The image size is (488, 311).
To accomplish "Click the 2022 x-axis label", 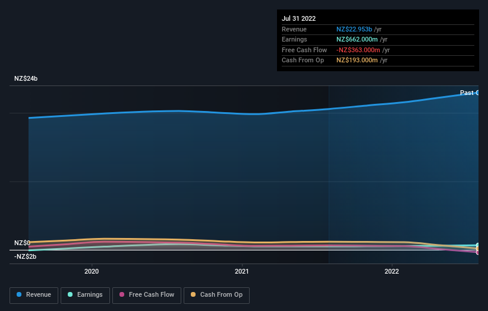I will click(392, 271).
